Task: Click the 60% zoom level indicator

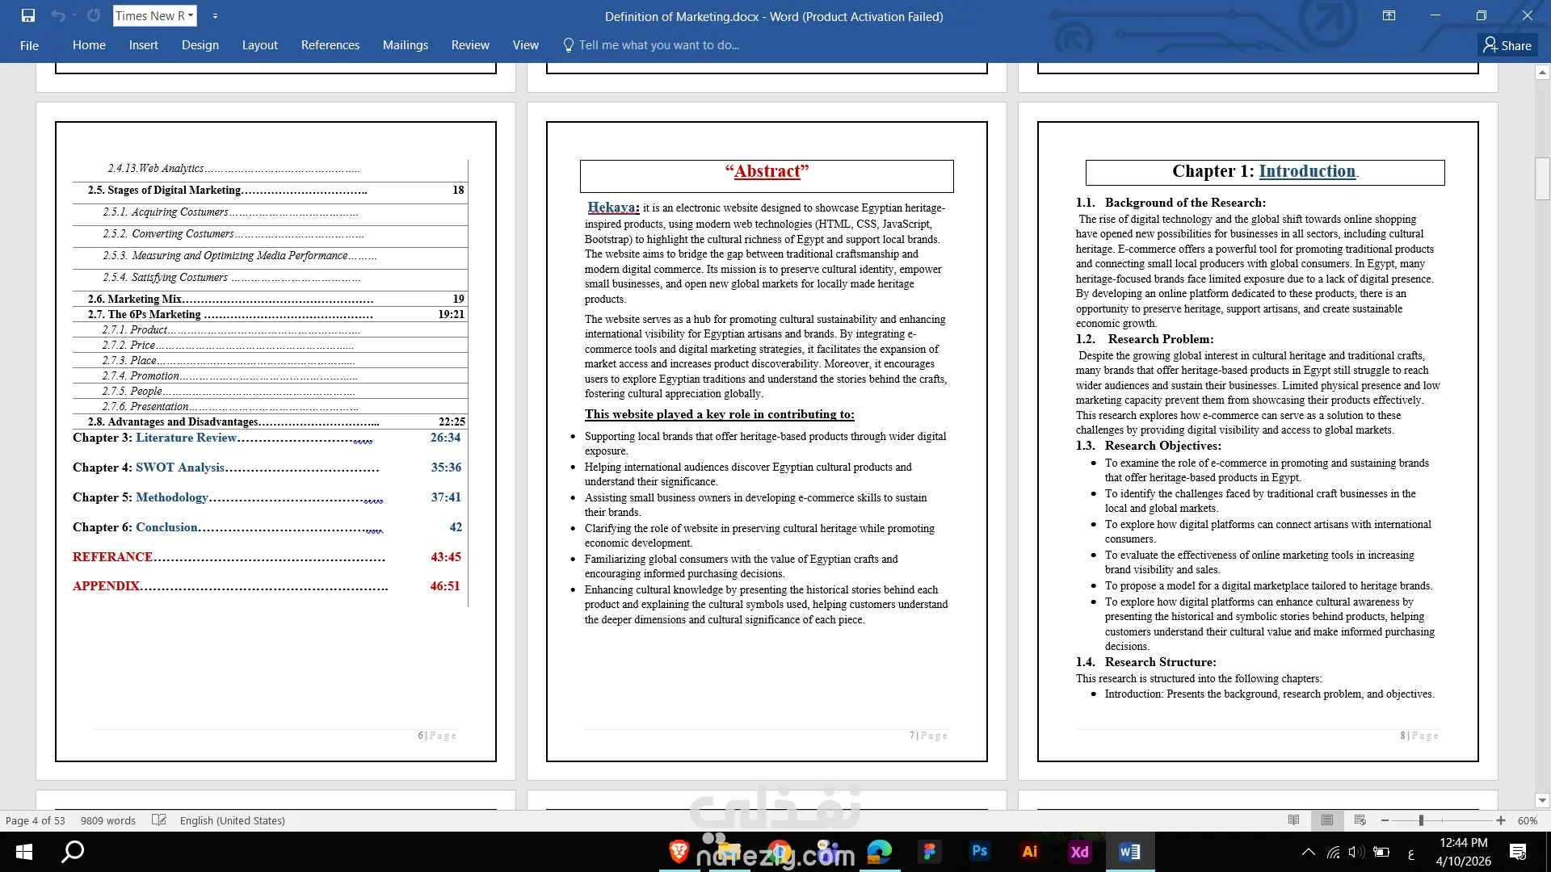Action: coord(1528,820)
